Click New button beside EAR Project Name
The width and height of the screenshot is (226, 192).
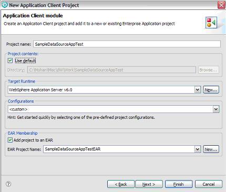[211, 149]
